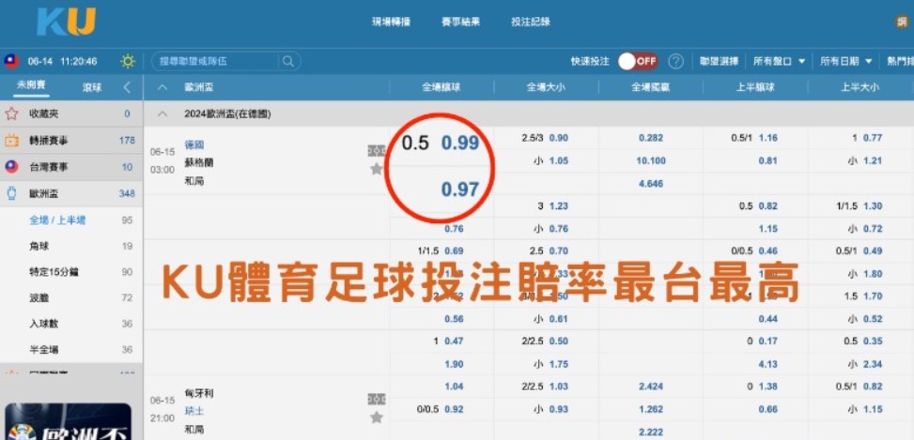Screen dimensions: 914x440
Task: Click the magnifier search icon
Action: click(x=288, y=61)
